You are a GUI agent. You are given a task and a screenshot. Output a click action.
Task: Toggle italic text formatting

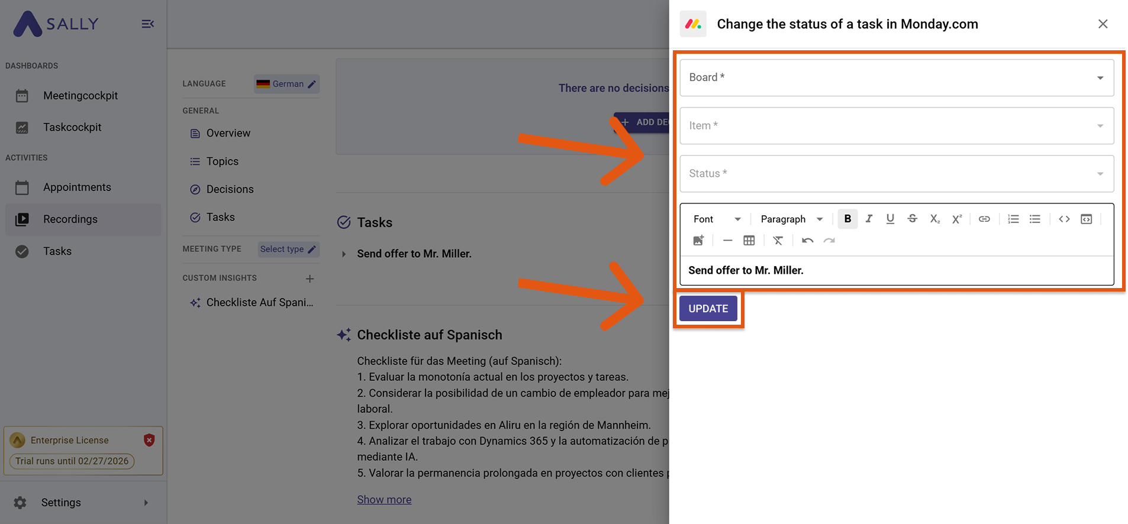(x=869, y=219)
